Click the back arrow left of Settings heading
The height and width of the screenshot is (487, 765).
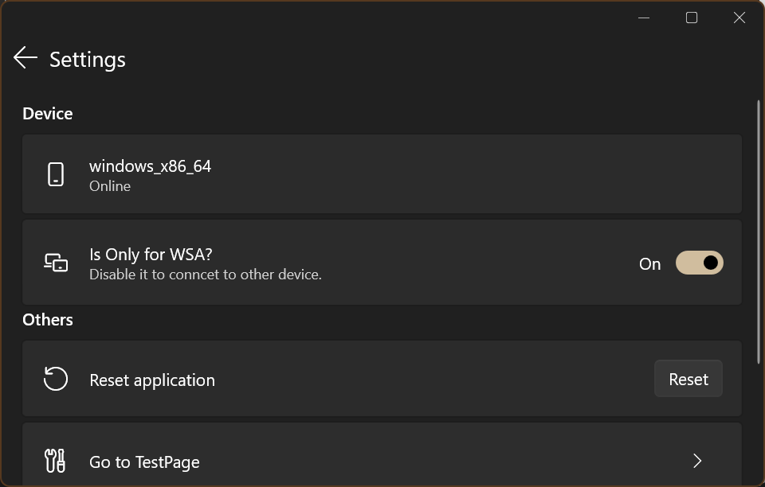25,57
